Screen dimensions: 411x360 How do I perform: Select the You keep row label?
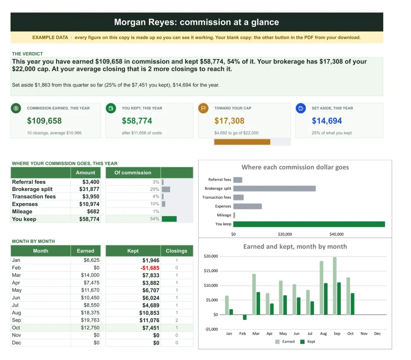click(24, 219)
